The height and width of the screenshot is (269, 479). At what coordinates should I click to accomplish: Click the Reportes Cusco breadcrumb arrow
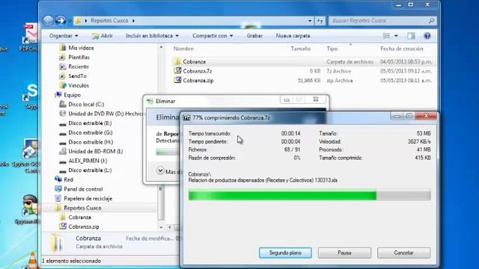click(x=133, y=21)
